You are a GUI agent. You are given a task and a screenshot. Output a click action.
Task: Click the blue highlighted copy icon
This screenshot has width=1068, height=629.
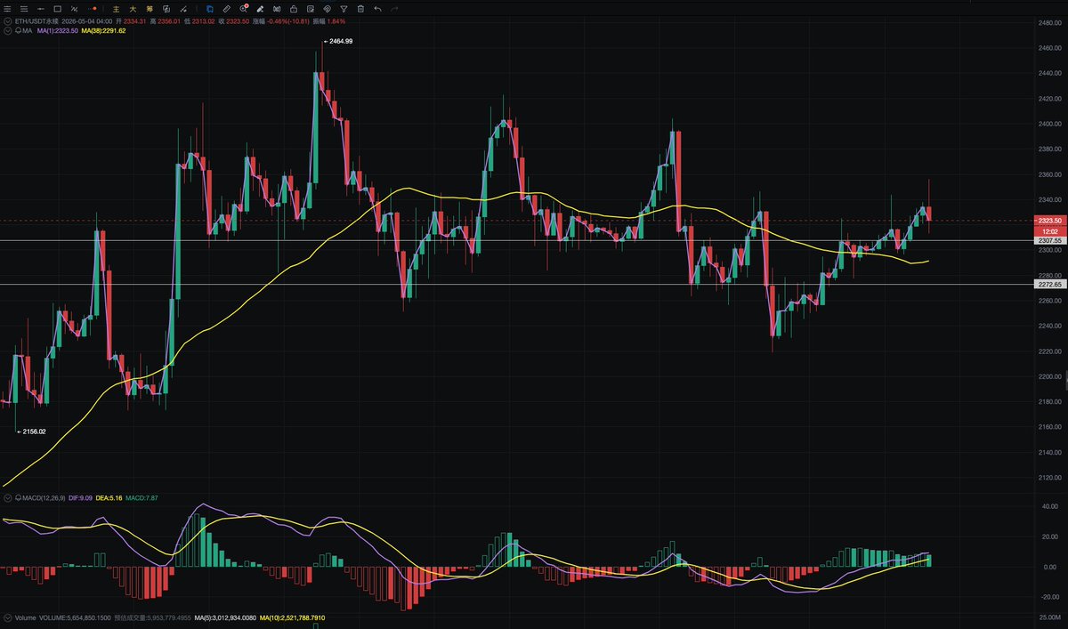click(x=210, y=8)
